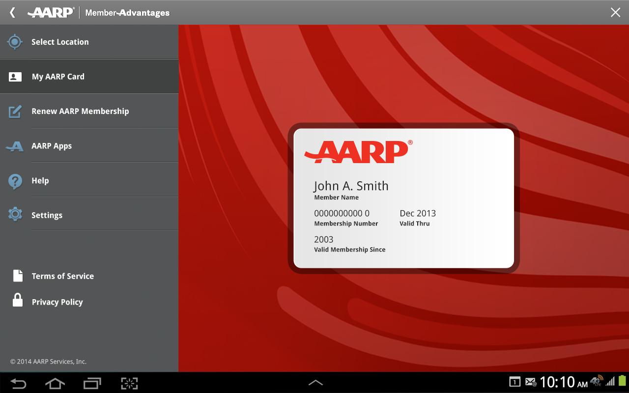Open recent apps from system bar

point(92,383)
